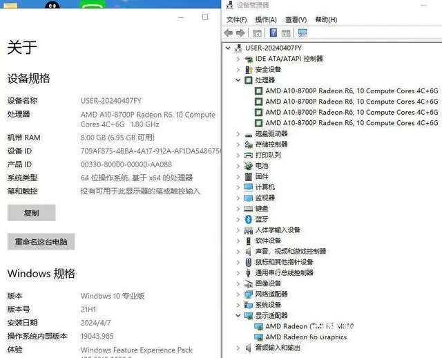Select the software devices icon
442x358 pixels.
pyautogui.click(x=249, y=241)
